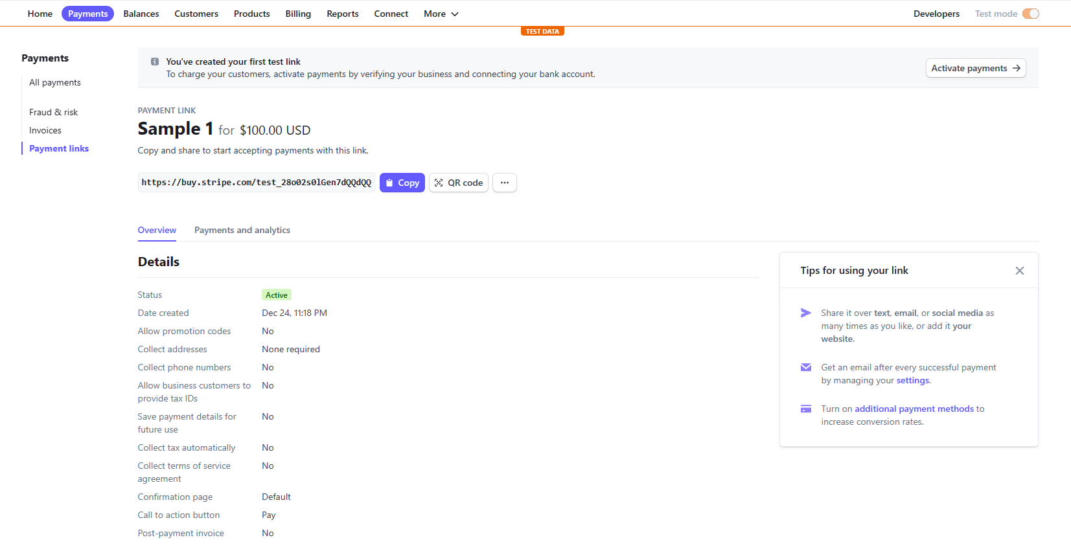Go to Invoices in the sidebar
The width and height of the screenshot is (1071, 553).
click(x=45, y=130)
